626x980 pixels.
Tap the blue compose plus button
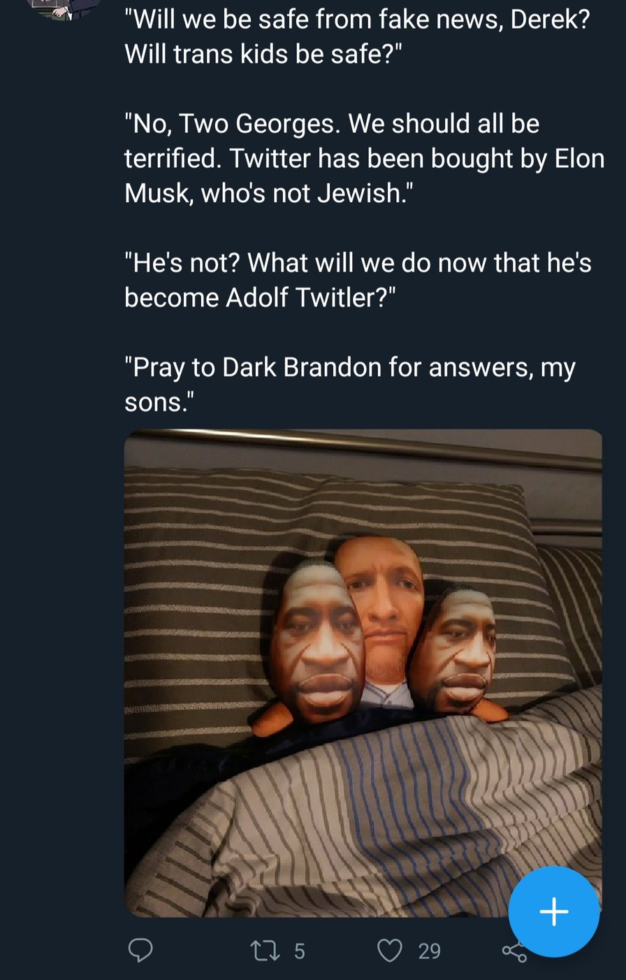[553, 911]
